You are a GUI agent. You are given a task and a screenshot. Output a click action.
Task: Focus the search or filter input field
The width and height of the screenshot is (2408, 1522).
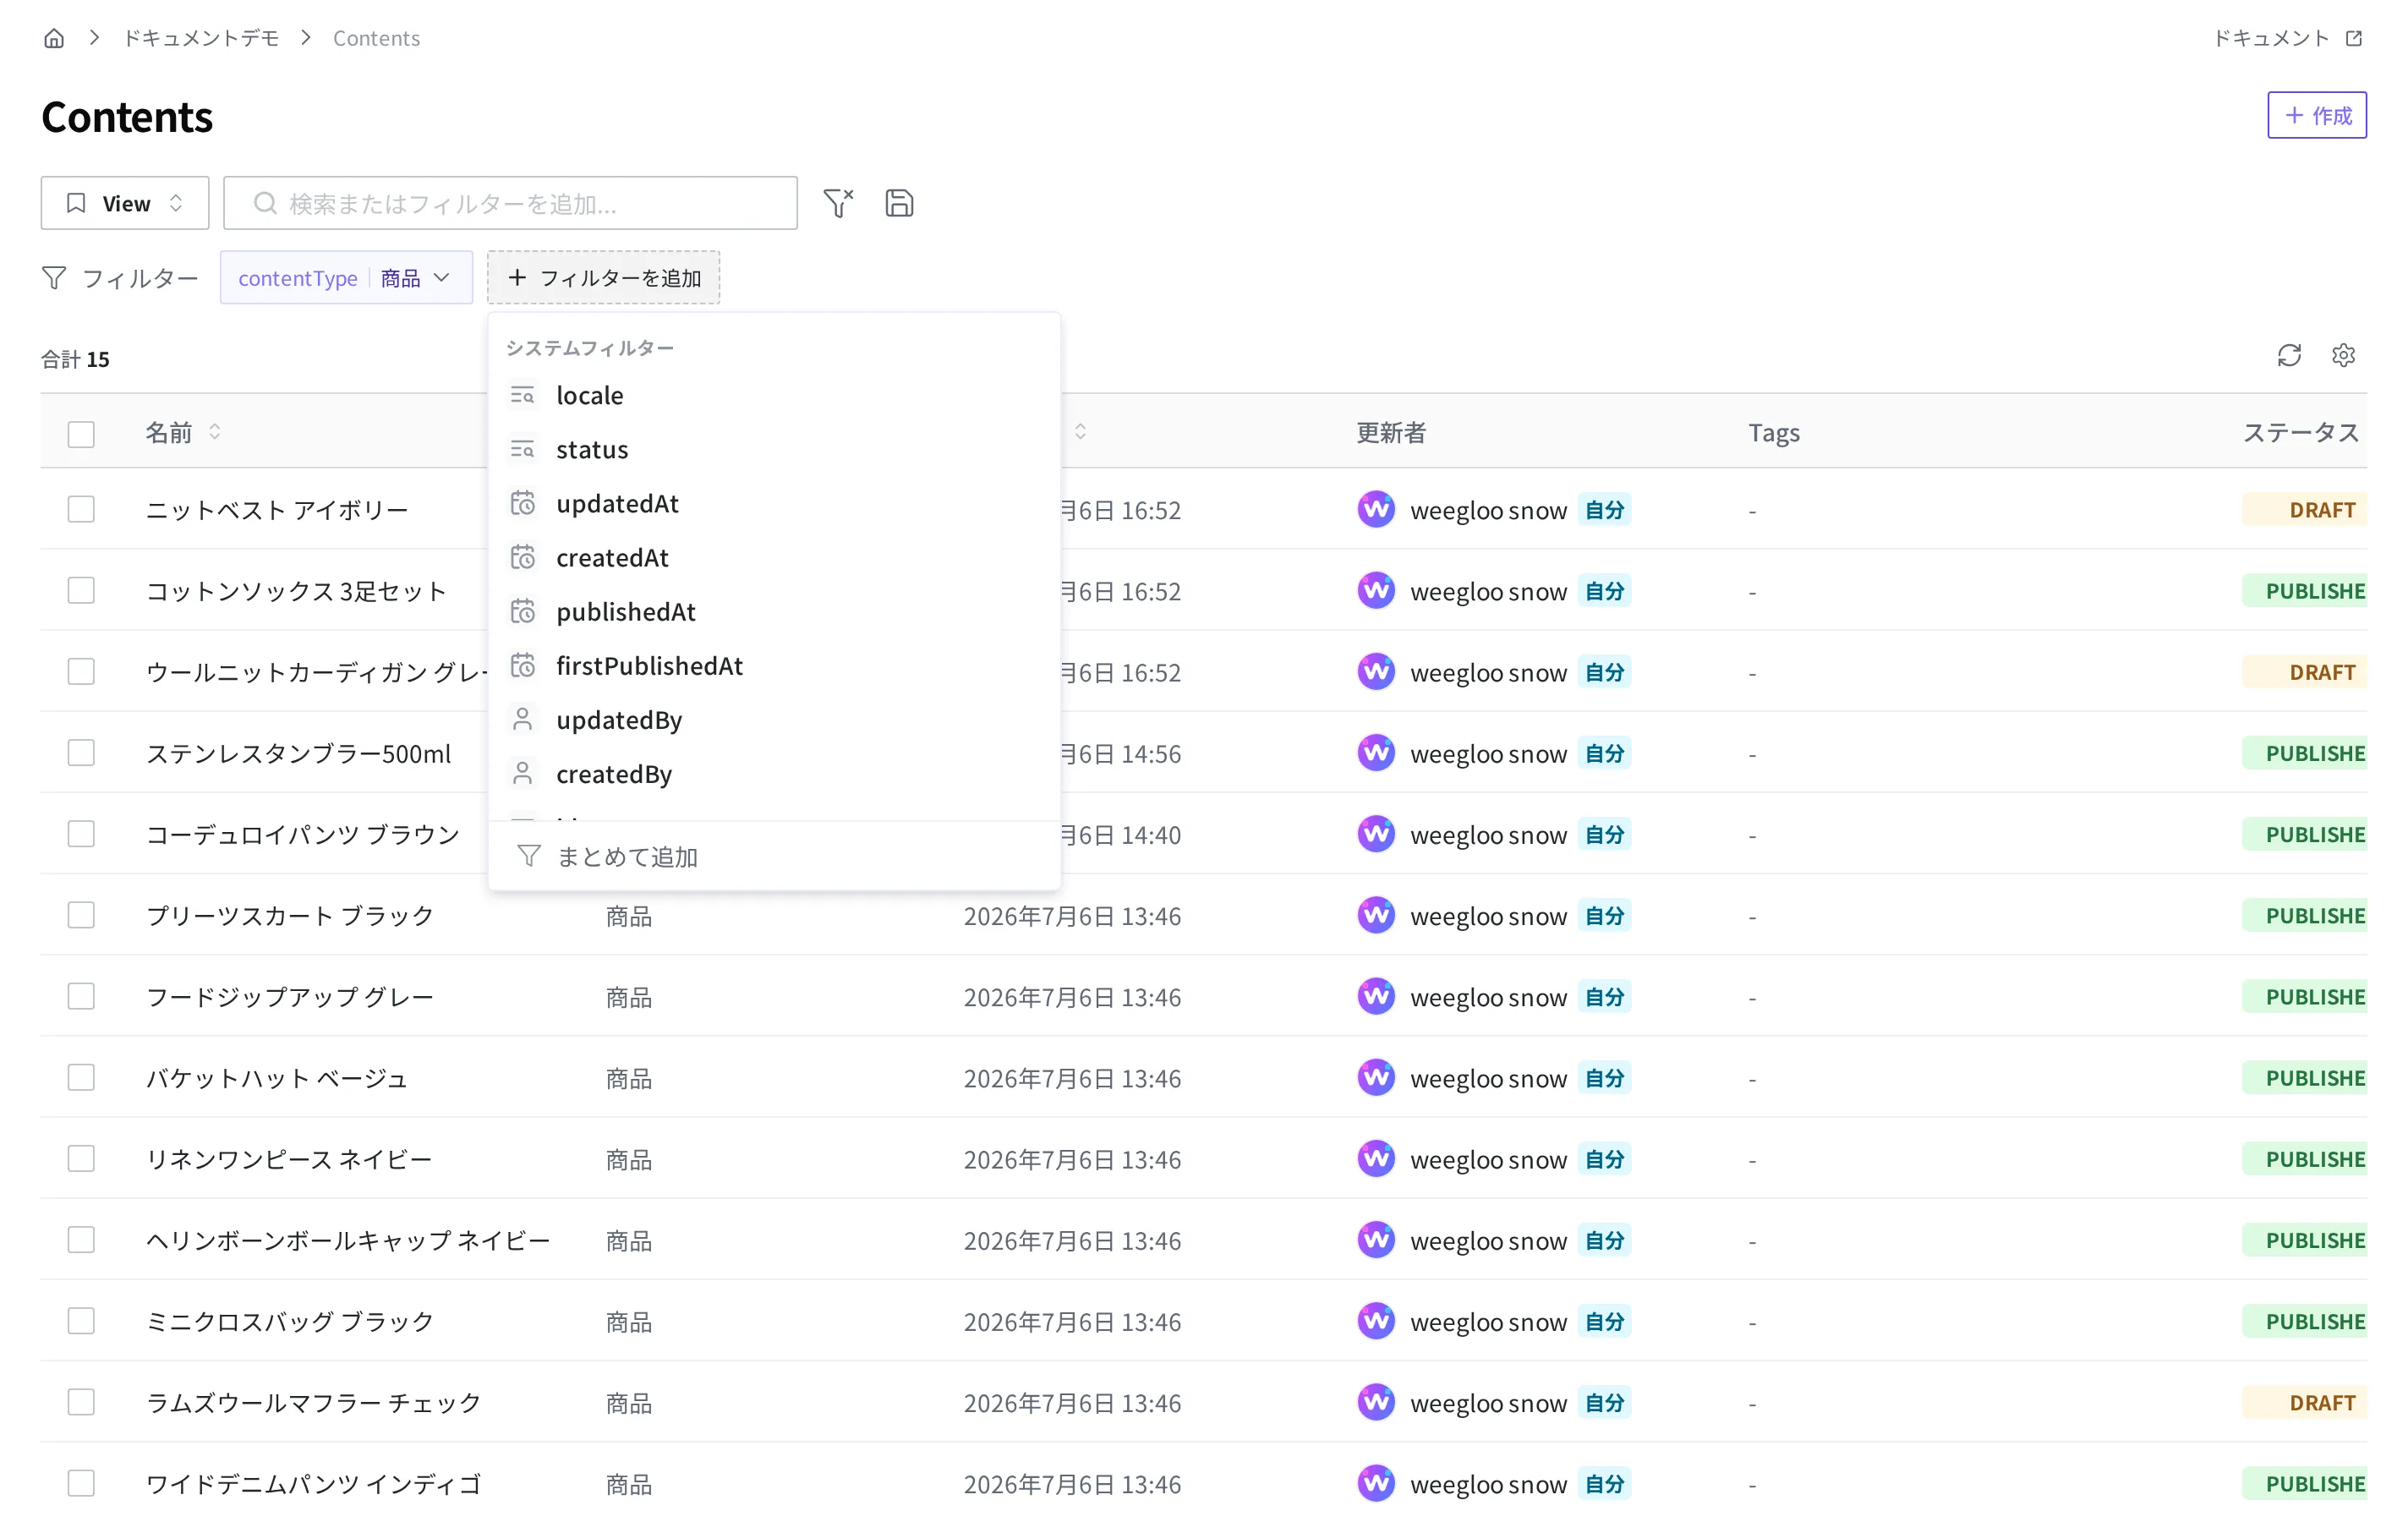point(510,203)
